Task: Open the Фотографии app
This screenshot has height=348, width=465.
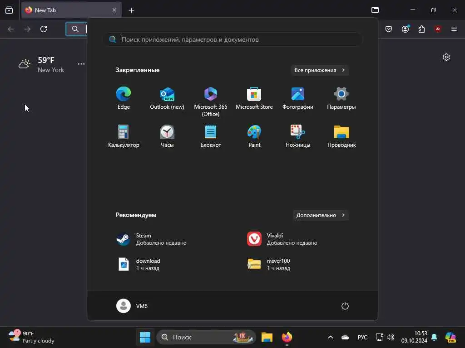Action: point(298,98)
